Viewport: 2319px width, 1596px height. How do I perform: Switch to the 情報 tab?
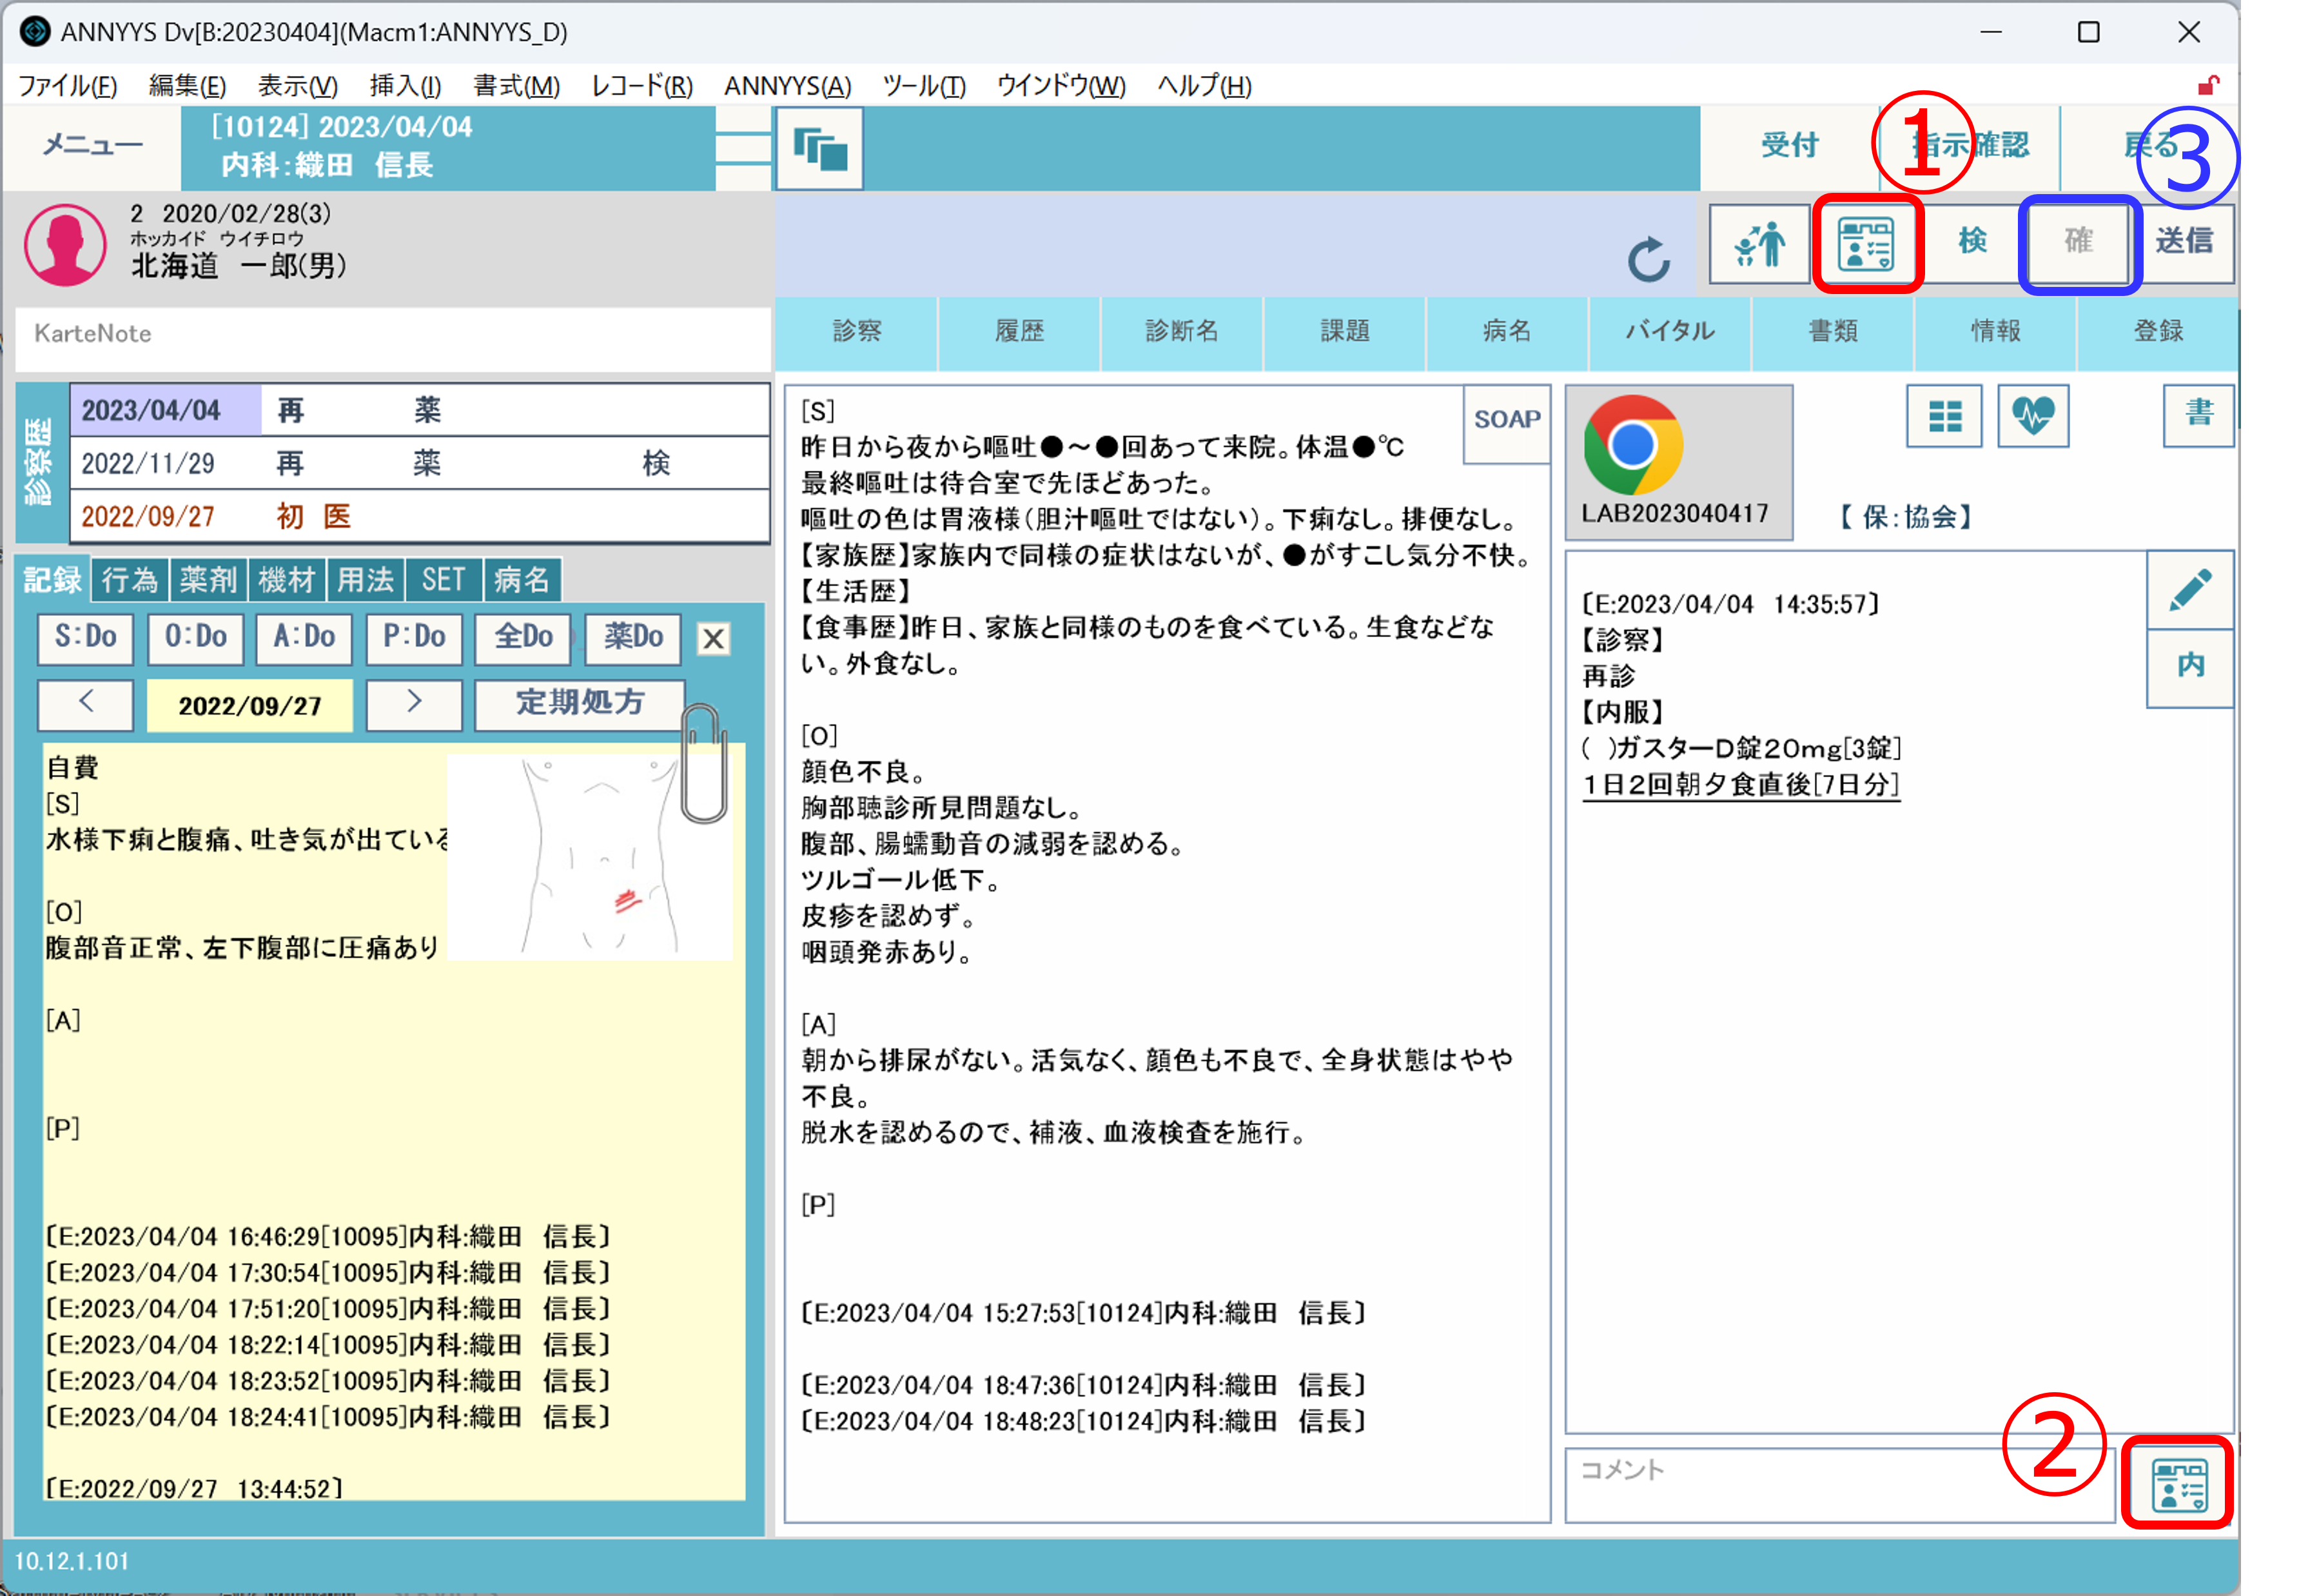click(1995, 332)
